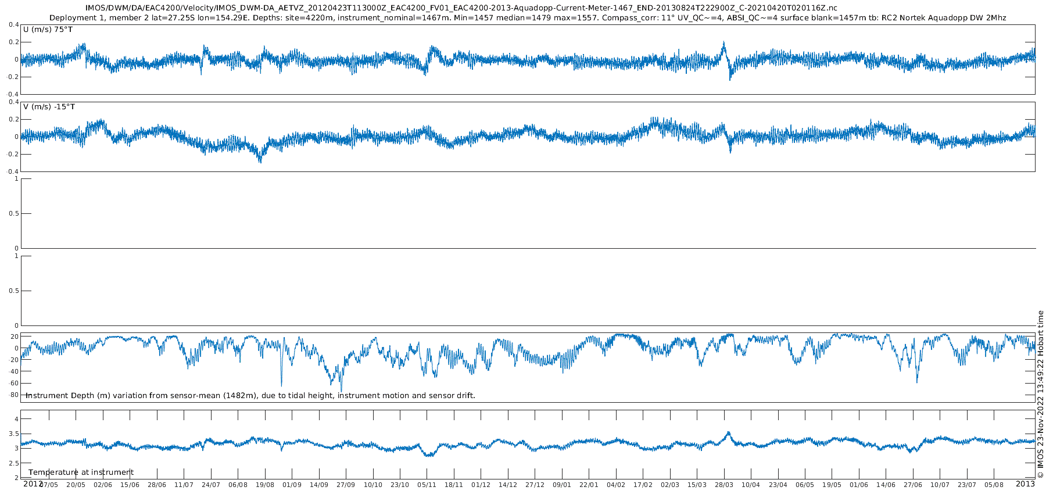
Task: Select the 27/09 date tick
Action: pos(346,485)
